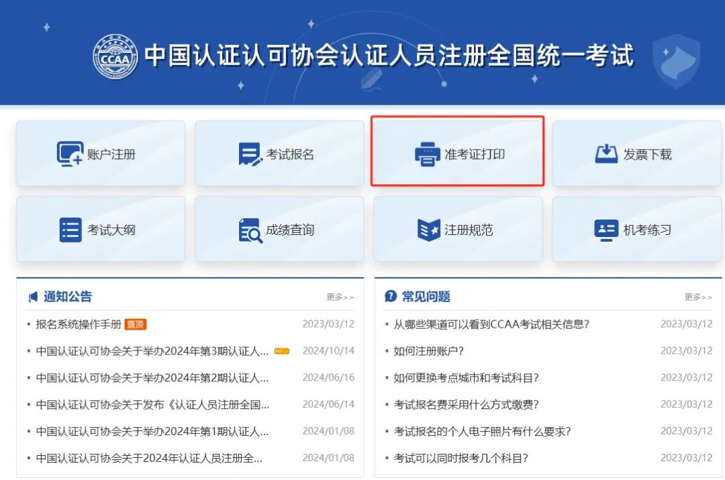Open the 成绩查询 tile
This screenshot has width=725, height=480.
tap(279, 230)
